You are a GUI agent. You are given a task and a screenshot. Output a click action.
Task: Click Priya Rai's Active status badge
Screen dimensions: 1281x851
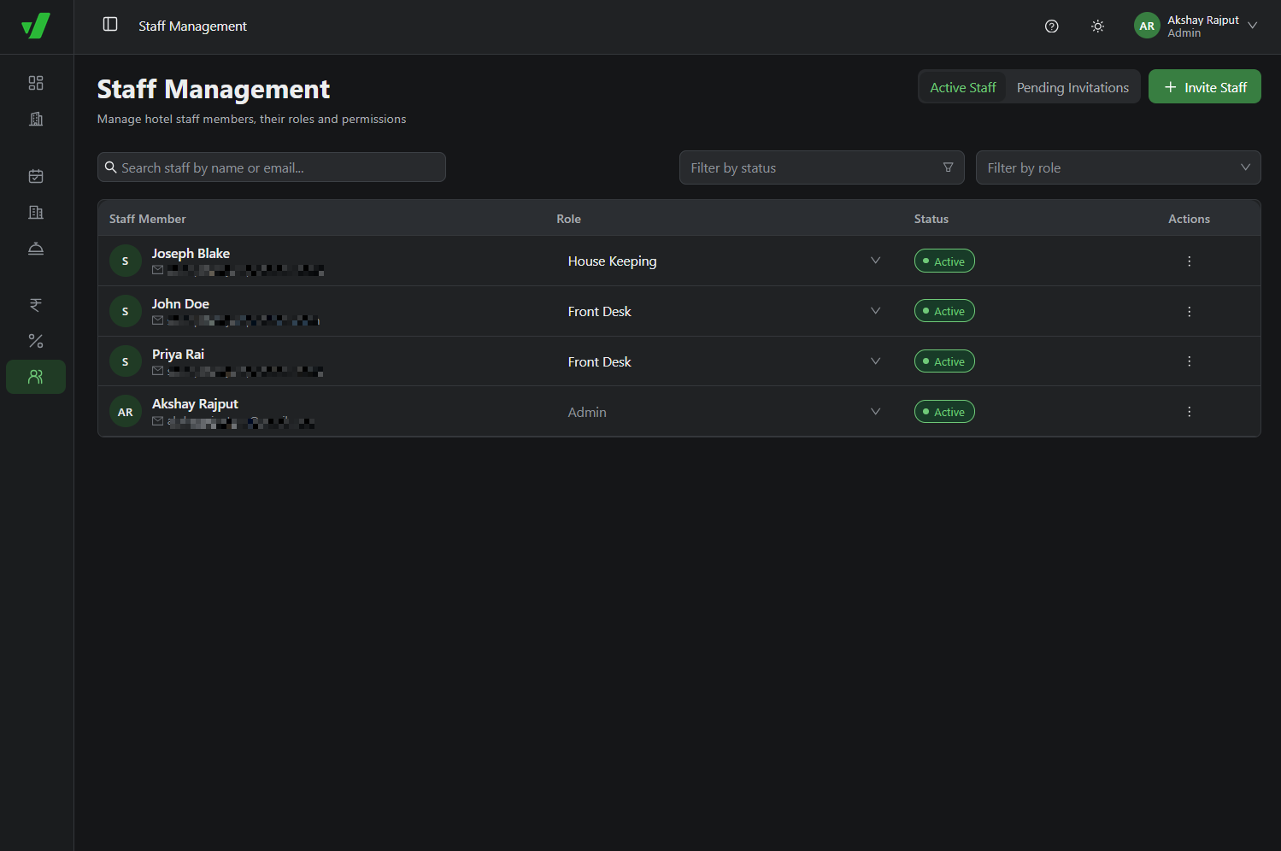tap(944, 361)
